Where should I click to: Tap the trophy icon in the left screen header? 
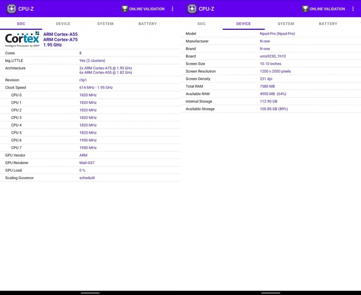click(x=125, y=9)
